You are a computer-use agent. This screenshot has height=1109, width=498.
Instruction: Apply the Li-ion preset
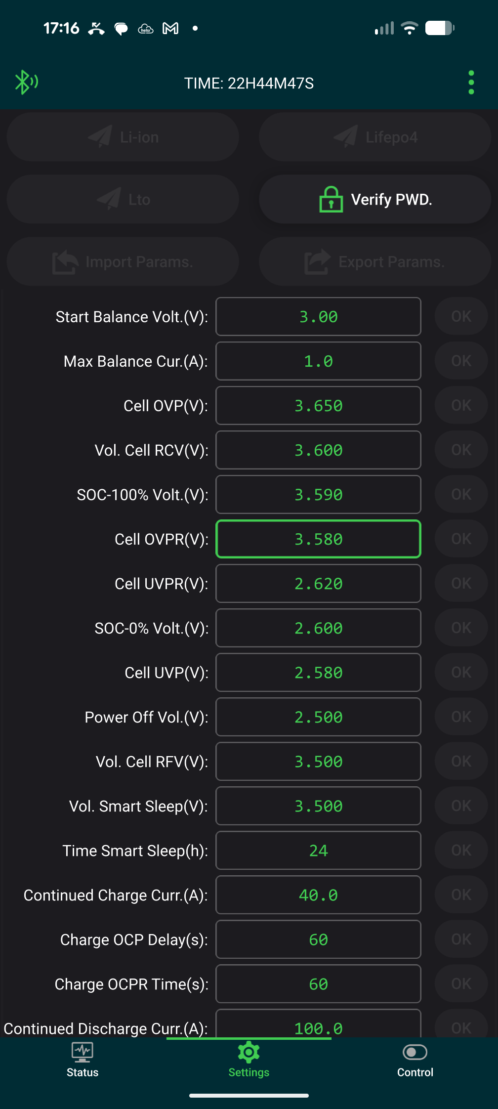pyautogui.click(x=123, y=137)
